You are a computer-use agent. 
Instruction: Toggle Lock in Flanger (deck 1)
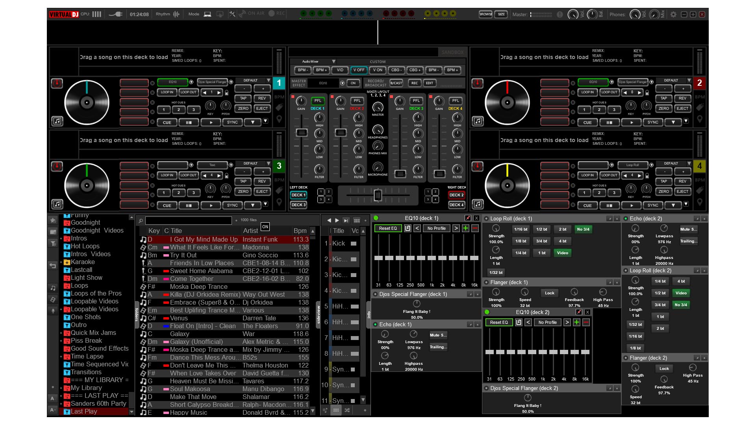click(550, 293)
